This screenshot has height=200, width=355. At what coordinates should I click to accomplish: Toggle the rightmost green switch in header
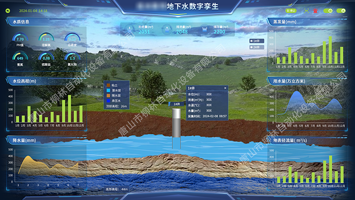point(341,11)
